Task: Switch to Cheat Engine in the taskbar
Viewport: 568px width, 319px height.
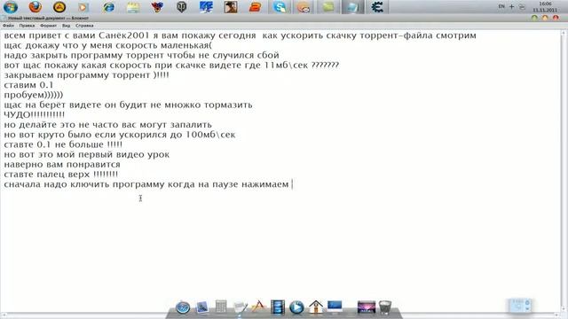Action: point(377,7)
